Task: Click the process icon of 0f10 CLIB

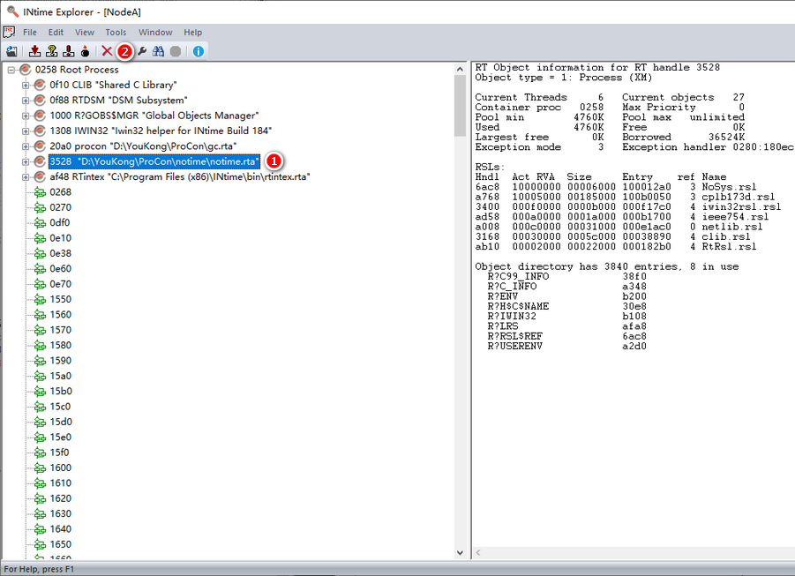Action: (40, 85)
